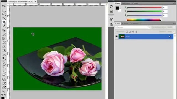Click the lock icon on Фон layer
This screenshot has width=177, height=99.
(170, 37)
